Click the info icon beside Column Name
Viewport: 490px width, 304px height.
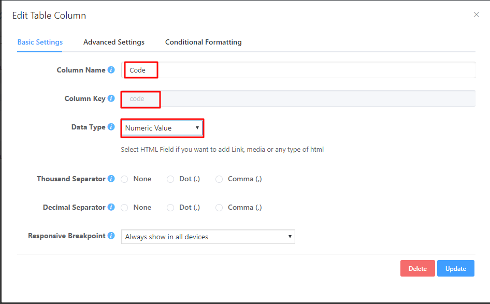click(x=111, y=70)
